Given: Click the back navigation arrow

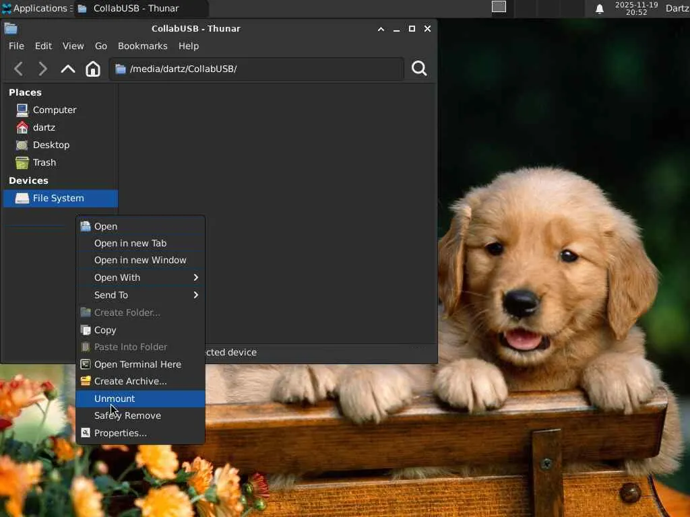Looking at the screenshot, I should pos(19,69).
